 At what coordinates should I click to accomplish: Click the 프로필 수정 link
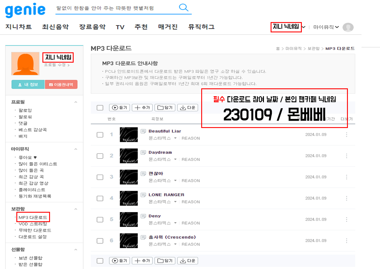(x=57, y=65)
